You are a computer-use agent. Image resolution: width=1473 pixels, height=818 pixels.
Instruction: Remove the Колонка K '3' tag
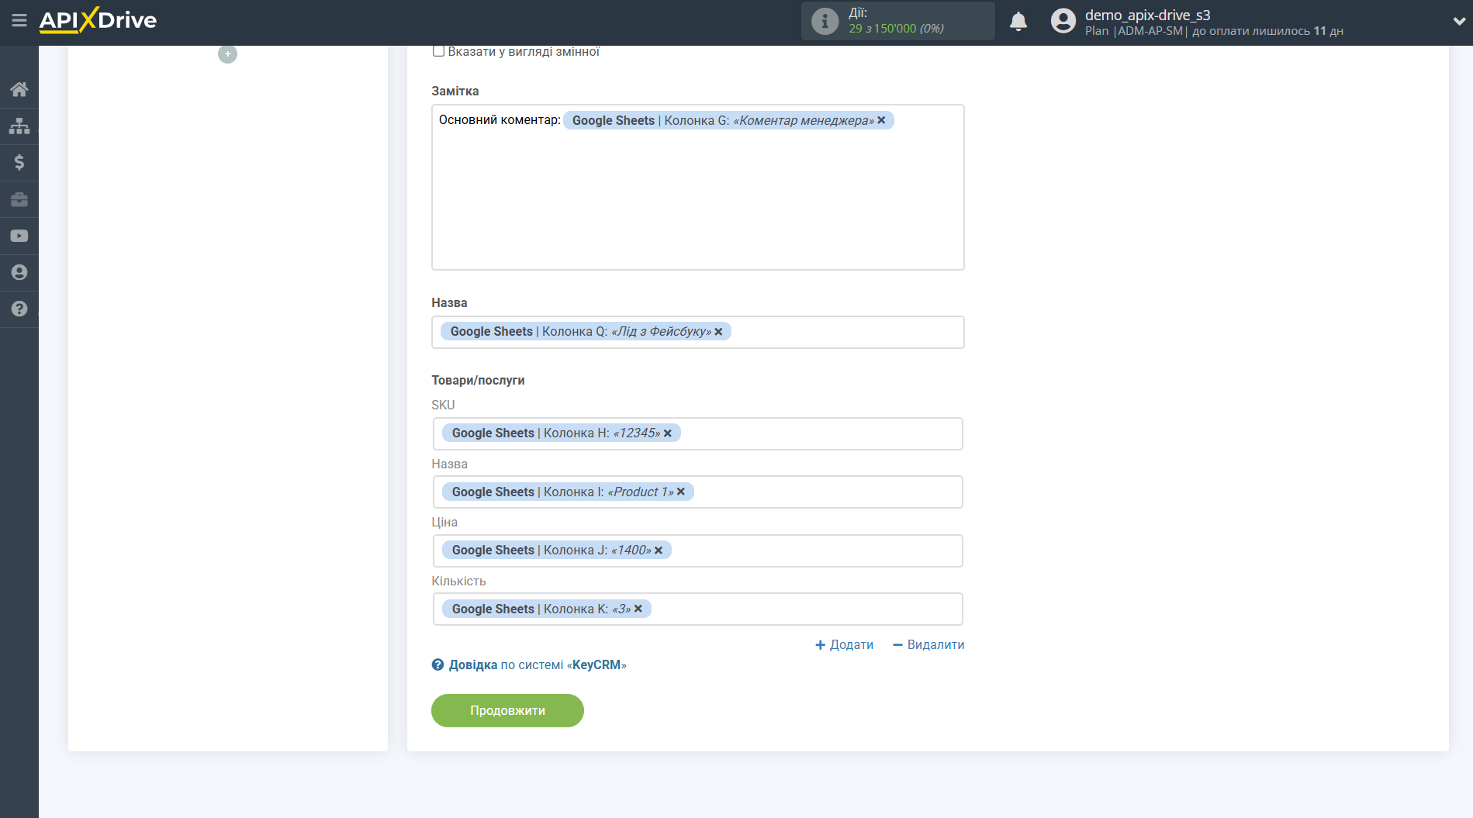(638, 609)
